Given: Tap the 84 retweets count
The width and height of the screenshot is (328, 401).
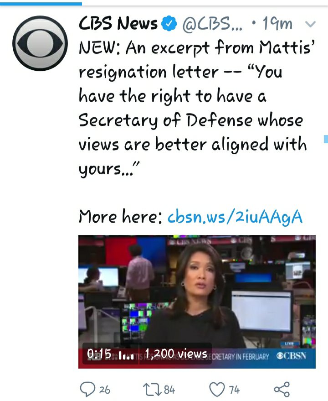Looking at the screenshot, I should (169, 390).
